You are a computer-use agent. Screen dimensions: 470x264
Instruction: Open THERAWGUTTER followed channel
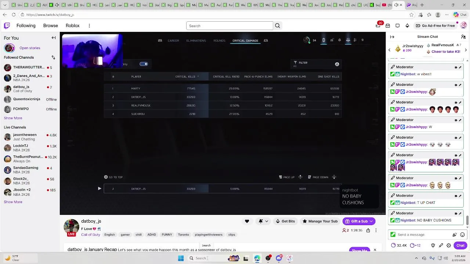click(30, 67)
